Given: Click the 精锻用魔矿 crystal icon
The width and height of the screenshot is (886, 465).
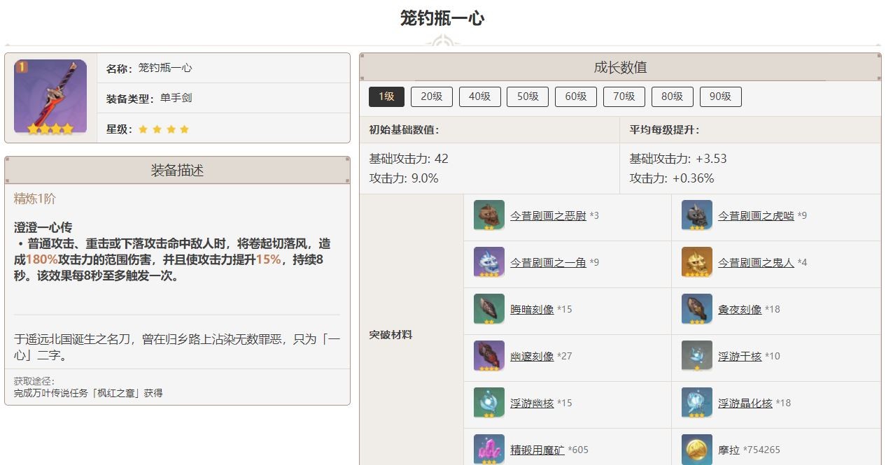Looking at the screenshot, I should [x=489, y=450].
